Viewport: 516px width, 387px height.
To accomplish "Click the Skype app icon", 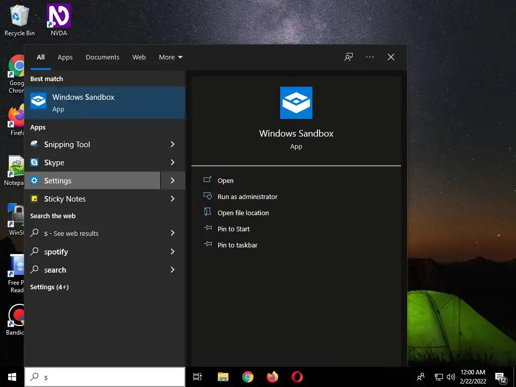I will click(x=34, y=162).
